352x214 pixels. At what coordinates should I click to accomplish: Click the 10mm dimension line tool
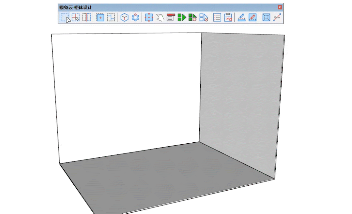tap(277, 17)
